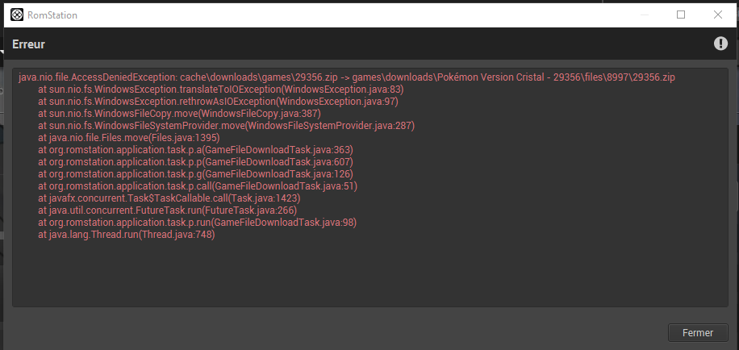Click the WindowsException.rethrowAsIOException stack line

(x=218, y=102)
